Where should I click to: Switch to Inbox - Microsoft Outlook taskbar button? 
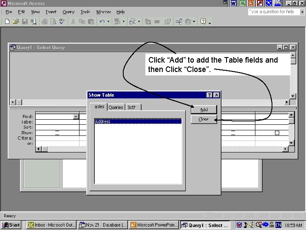[x=51, y=225]
